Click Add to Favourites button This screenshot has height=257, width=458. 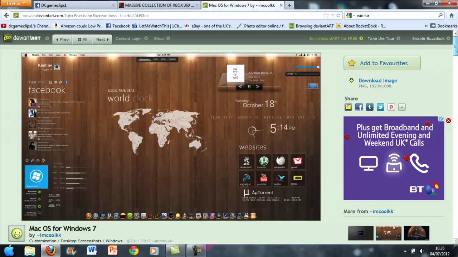tap(382, 63)
